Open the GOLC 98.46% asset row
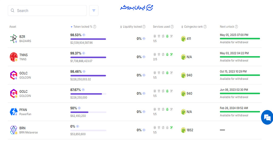 tap(24, 75)
